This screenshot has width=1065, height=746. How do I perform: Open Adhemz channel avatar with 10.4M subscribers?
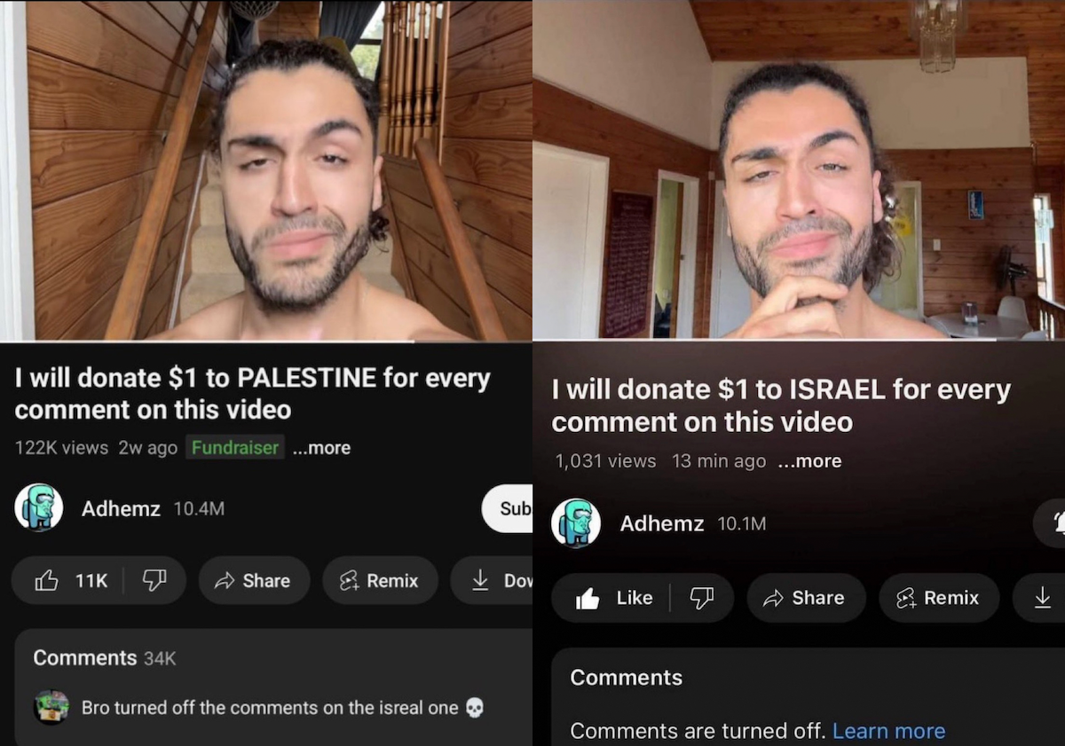pos(39,507)
